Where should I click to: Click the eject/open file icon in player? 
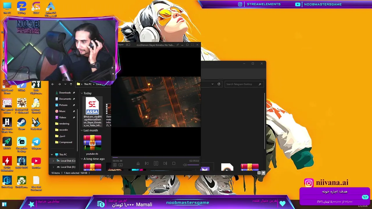(138, 164)
